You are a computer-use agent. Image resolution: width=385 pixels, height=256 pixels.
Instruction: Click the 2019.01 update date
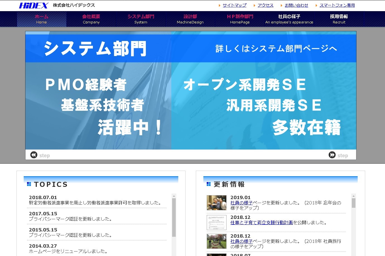[x=240, y=197]
